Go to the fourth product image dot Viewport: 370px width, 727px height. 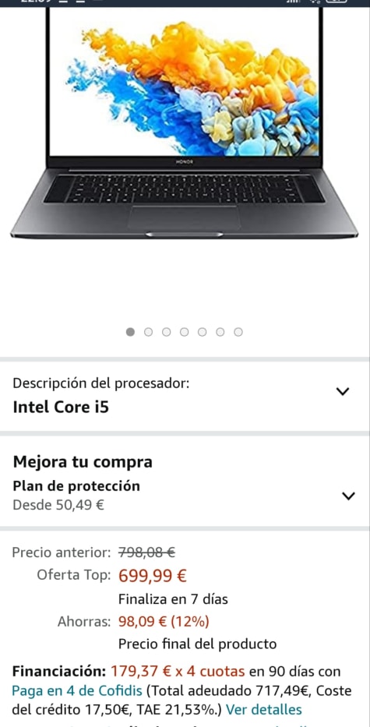[x=185, y=332]
